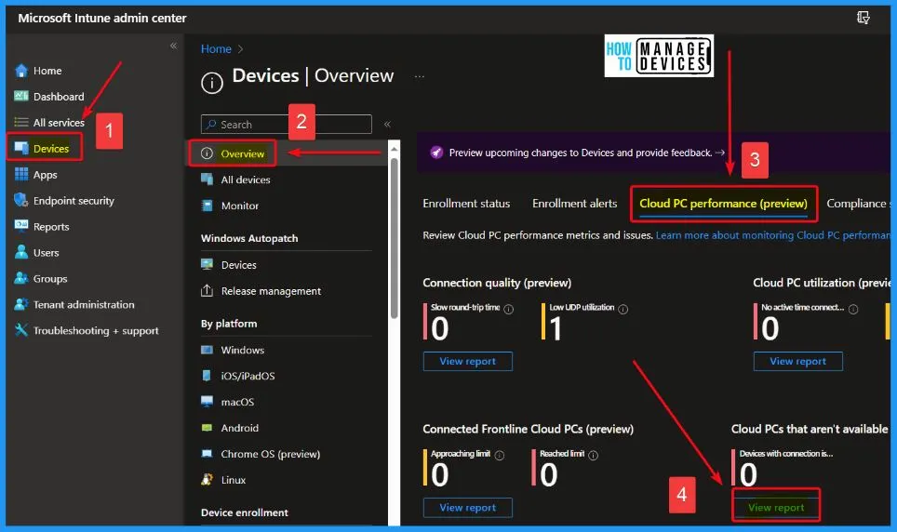Viewport: 897px width, 532px height.
Task: Switch to Compliance tab
Action: click(x=858, y=204)
